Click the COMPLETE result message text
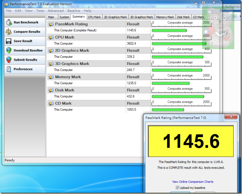 191,168
